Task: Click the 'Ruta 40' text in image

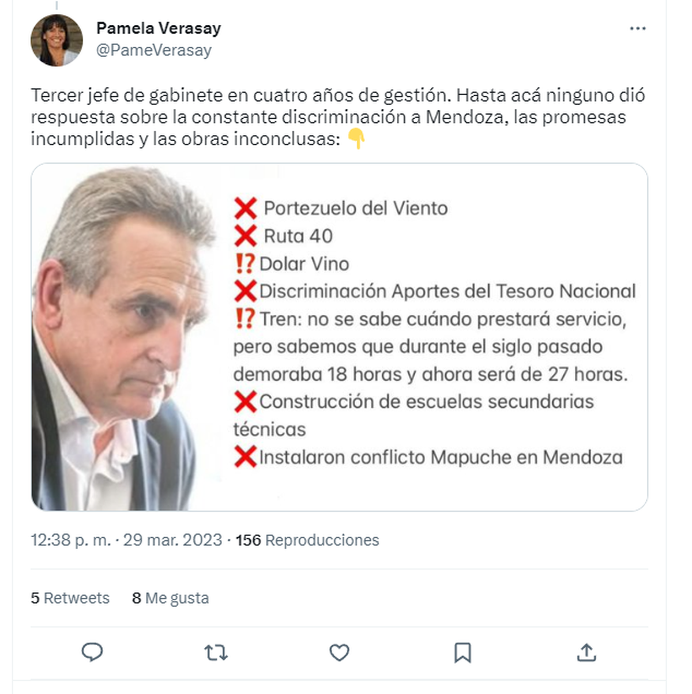Action: (x=298, y=236)
